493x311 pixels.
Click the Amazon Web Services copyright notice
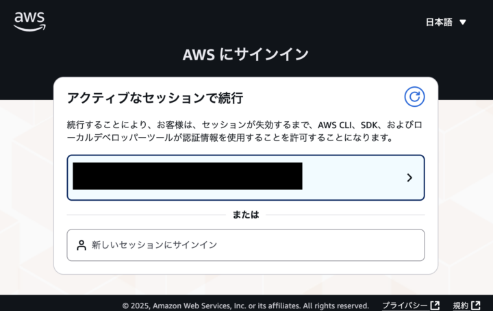[x=245, y=306]
